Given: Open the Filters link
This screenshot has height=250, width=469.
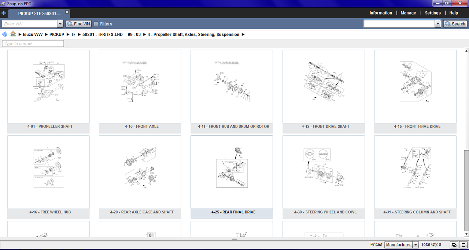Looking at the screenshot, I should [106, 24].
